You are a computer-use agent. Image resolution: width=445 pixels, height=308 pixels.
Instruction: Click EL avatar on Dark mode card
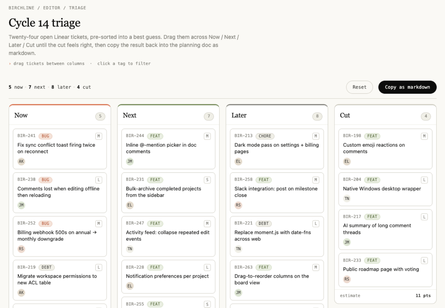tap(238, 161)
